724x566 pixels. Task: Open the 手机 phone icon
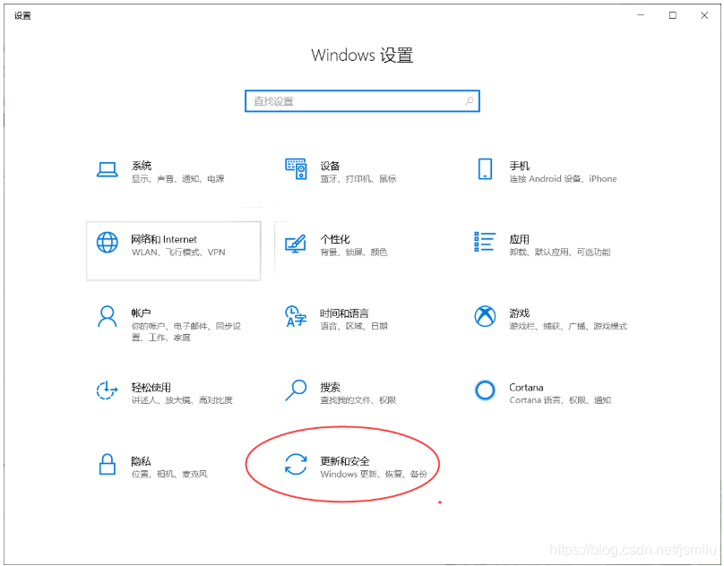click(485, 168)
